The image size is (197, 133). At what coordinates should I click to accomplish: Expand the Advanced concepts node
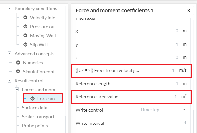(9, 54)
